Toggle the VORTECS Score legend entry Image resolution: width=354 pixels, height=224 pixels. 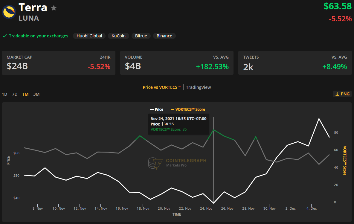click(187, 109)
